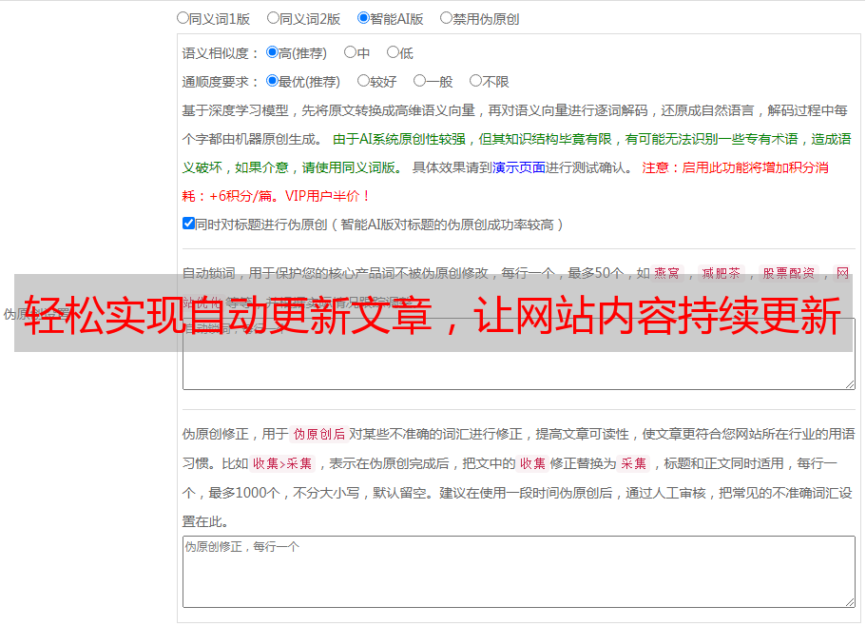This screenshot has width=866, height=626.
Task: Choose the 智能AI版 radio option
Action: (363, 18)
